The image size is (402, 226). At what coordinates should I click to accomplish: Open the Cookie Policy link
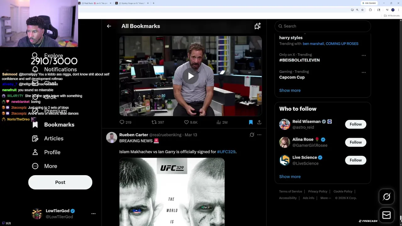click(343, 191)
